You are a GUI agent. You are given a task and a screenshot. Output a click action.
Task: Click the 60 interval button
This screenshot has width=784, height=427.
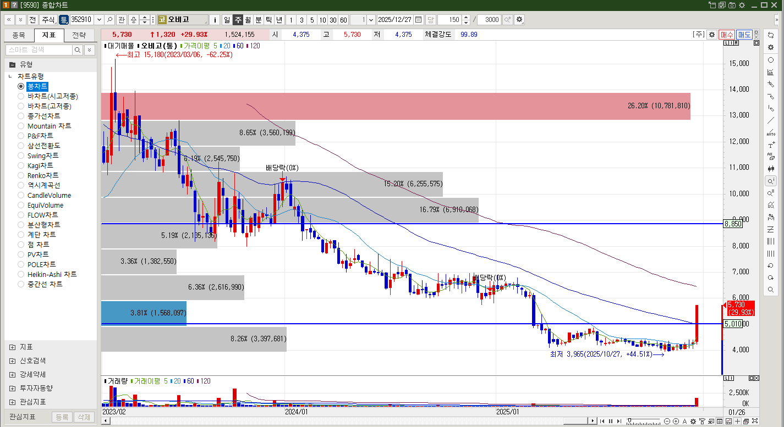343,20
